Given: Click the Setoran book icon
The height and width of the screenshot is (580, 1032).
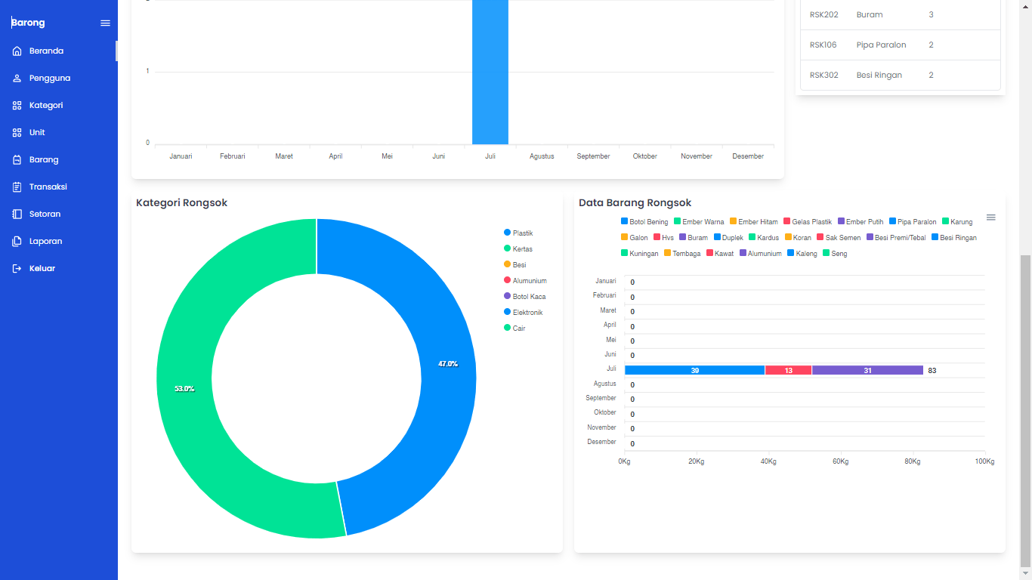Looking at the screenshot, I should click(17, 214).
